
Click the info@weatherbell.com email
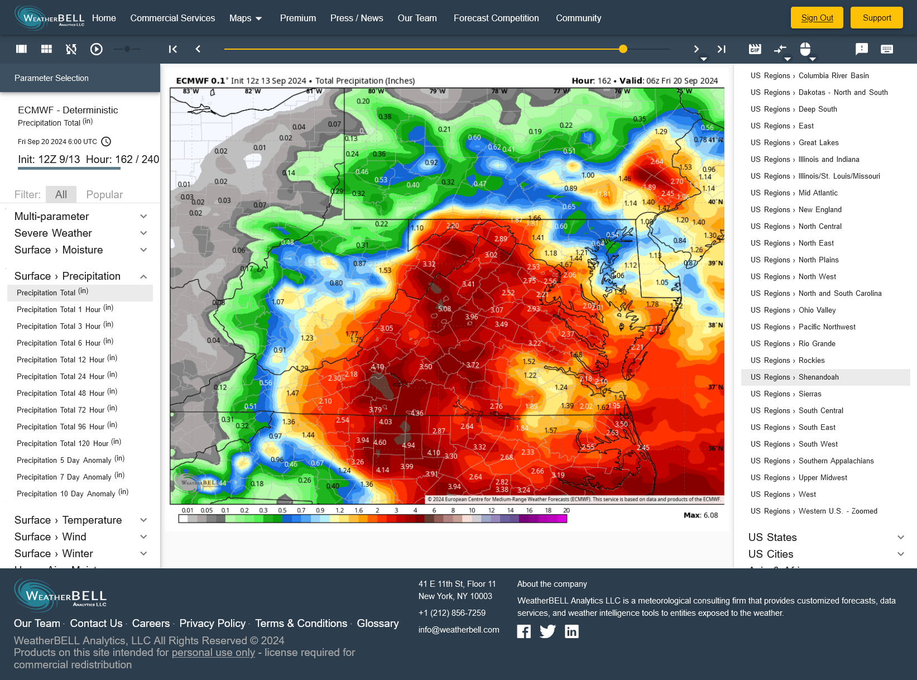pyautogui.click(x=459, y=629)
